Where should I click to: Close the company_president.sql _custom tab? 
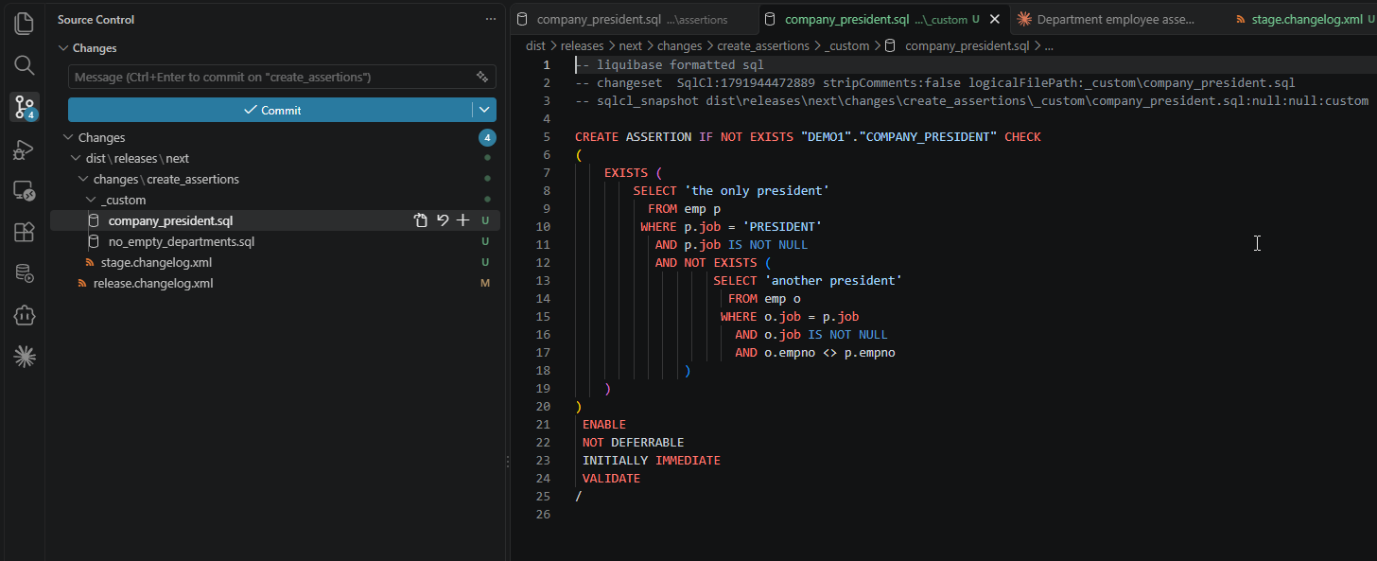click(x=994, y=19)
